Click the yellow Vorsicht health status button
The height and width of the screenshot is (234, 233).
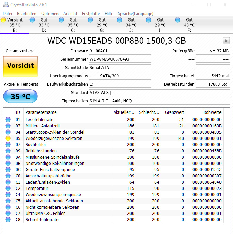20,66
